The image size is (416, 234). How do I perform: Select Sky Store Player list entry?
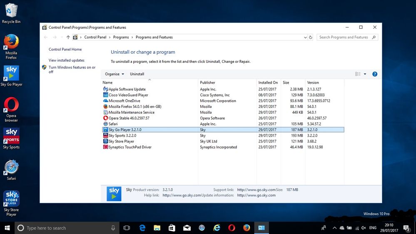(x=223, y=142)
